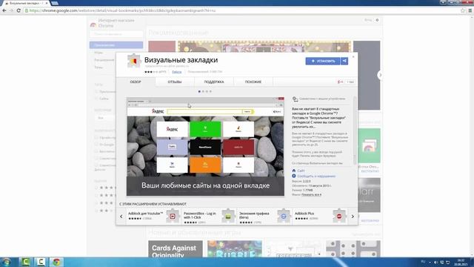Image resolution: width=474 pixels, height=267 pixels.
Task: Click the browser forward arrow
Action: click(x=12, y=10)
